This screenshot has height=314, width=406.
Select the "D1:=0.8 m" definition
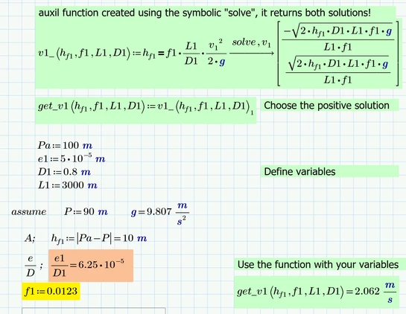pyautogui.click(x=64, y=172)
